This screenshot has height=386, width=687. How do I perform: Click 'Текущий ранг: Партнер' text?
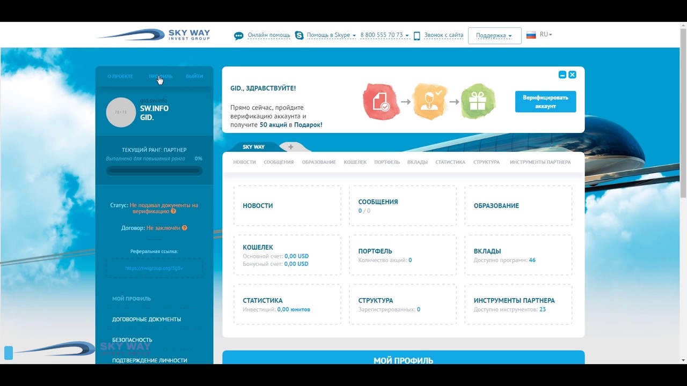tap(154, 150)
